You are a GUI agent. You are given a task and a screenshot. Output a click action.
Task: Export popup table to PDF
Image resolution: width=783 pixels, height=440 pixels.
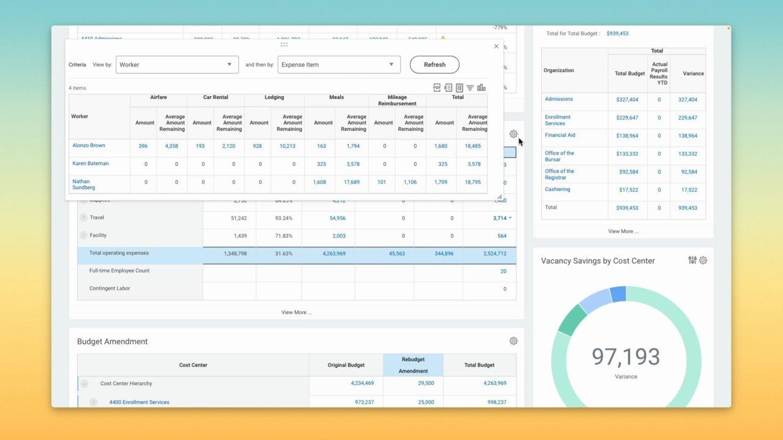coord(437,88)
